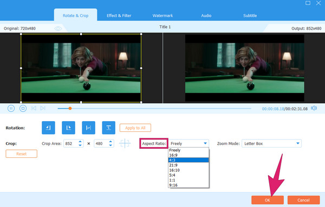The image size is (325, 207).
Task: Choose 4:3 aspect ratio option
Action: [188, 160]
